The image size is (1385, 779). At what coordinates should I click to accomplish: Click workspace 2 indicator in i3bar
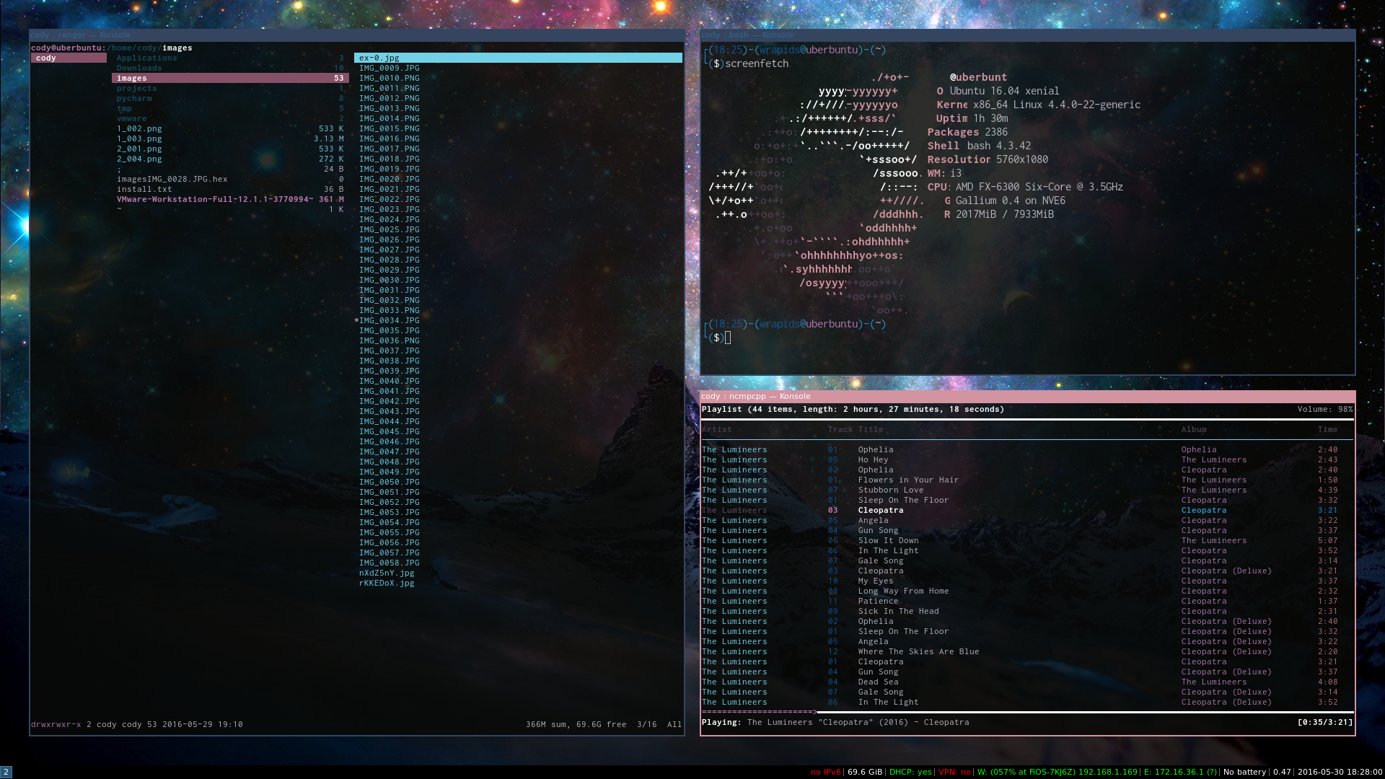click(x=6, y=772)
